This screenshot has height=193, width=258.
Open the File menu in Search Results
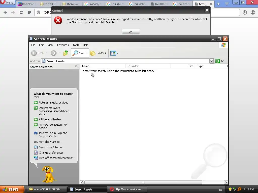(x=33, y=45)
